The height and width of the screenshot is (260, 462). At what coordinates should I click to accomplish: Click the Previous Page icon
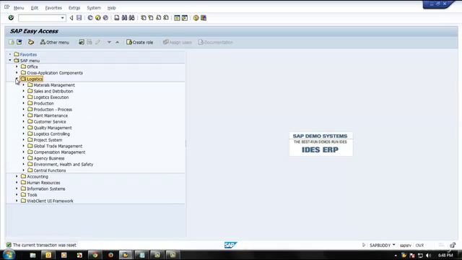151,18
